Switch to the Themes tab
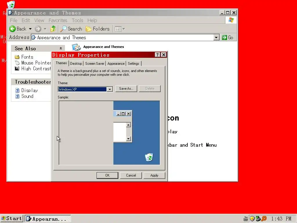 [x=61, y=63]
